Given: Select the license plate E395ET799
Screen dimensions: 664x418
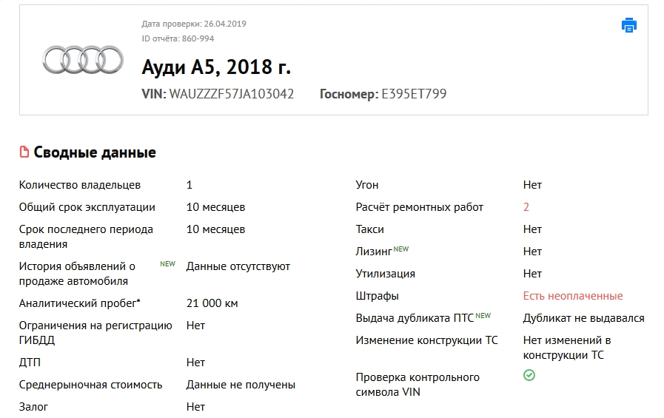Looking at the screenshot, I should [x=414, y=93].
